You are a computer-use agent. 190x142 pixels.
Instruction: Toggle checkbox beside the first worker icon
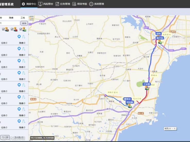coord(3,29)
